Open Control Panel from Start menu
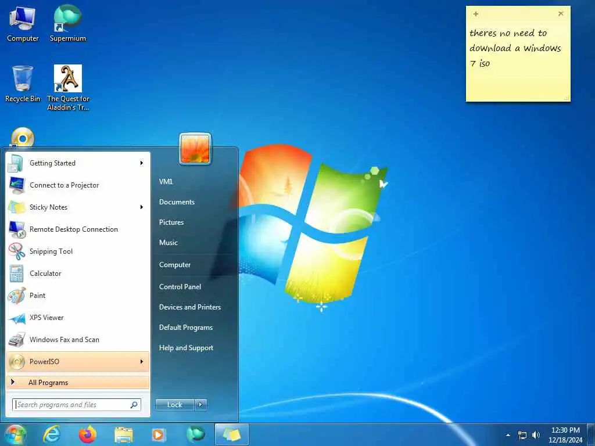 click(x=180, y=287)
